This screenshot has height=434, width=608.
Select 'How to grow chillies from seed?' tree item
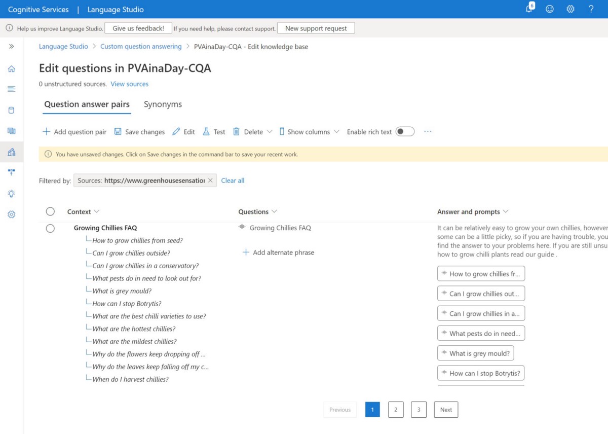click(x=137, y=241)
